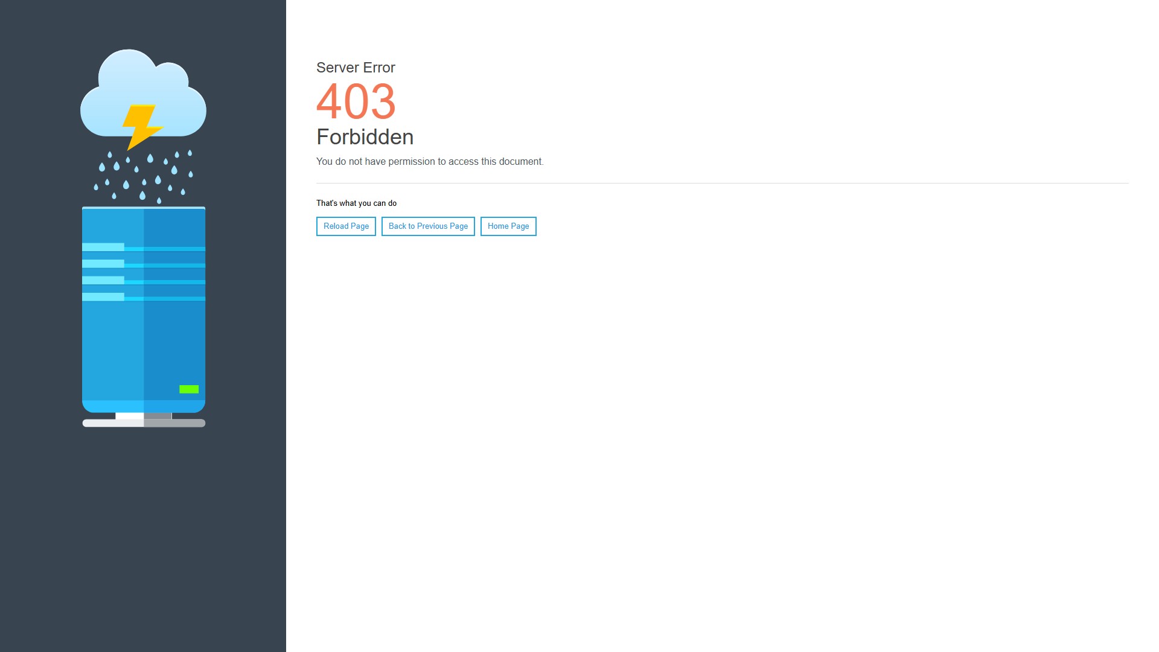
Task: Click the green indicator light on server
Action: [x=189, y=389]
